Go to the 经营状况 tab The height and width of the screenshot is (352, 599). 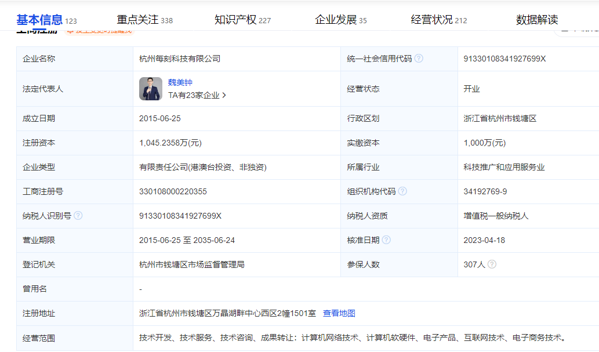pos(439,20)
